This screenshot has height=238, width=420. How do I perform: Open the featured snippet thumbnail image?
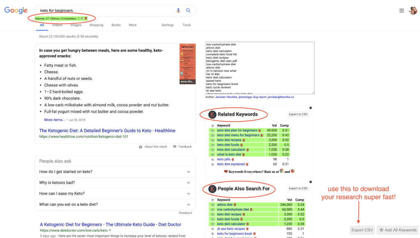point(187,64)
